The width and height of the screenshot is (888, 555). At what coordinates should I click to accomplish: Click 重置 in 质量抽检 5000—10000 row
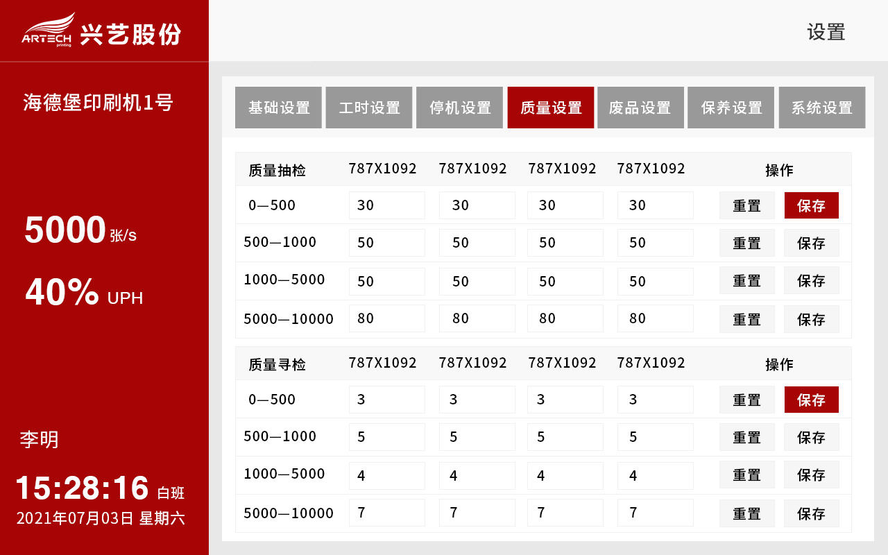(x=747, y=319)
